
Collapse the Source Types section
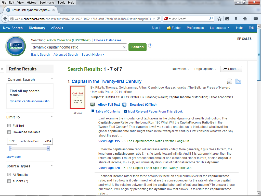pos(52,165)
